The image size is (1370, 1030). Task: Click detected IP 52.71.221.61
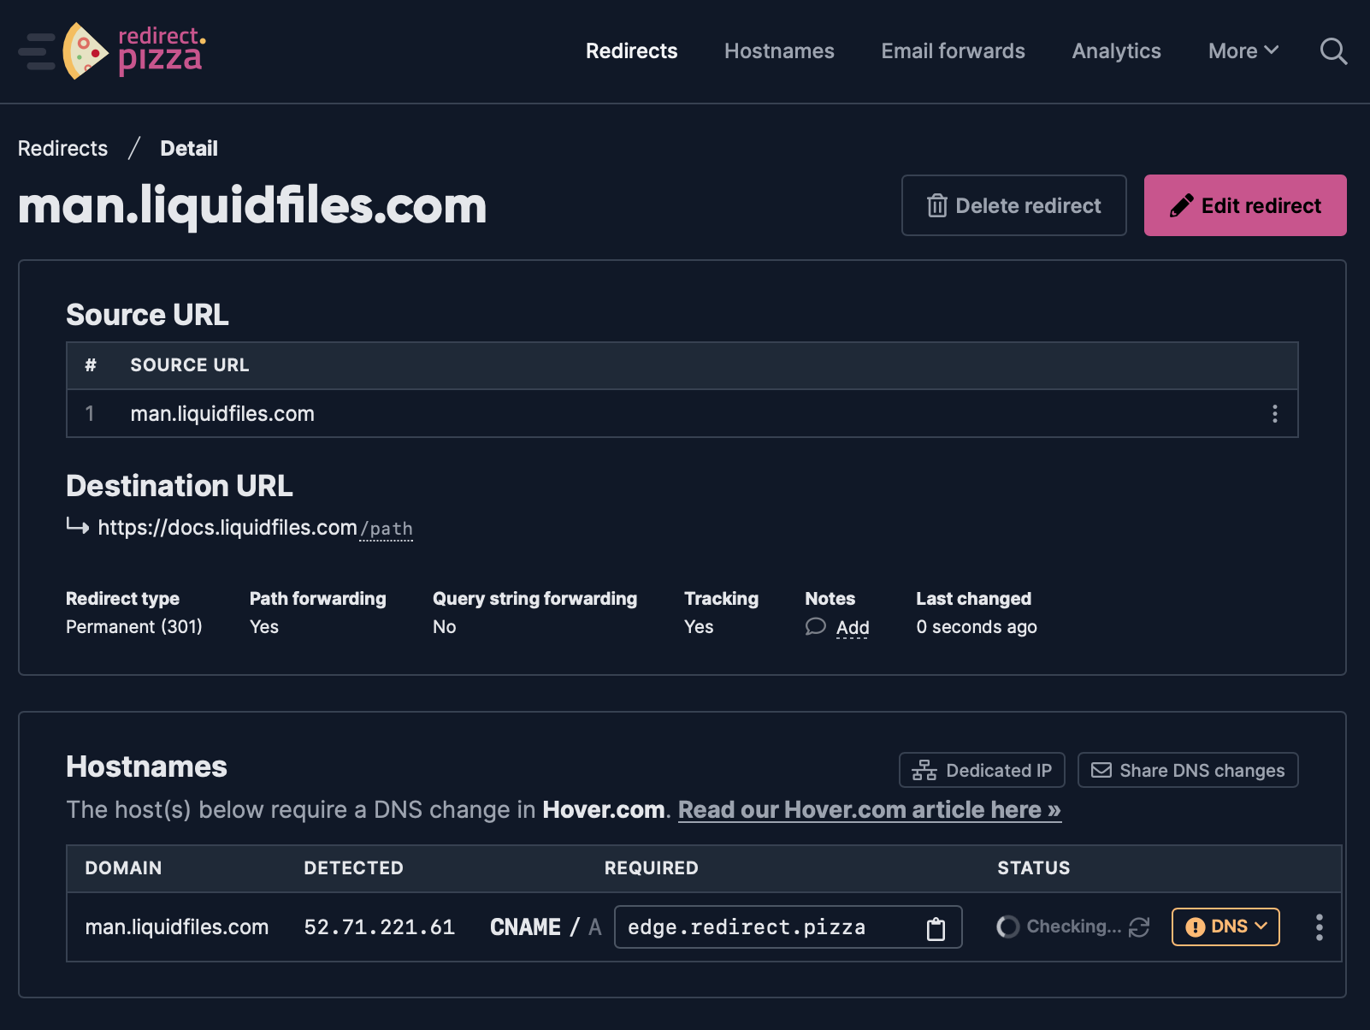(380, 927)
